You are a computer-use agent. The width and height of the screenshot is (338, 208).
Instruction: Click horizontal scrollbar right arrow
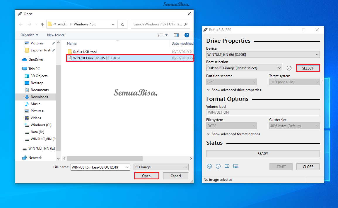[x=191, y=158]
